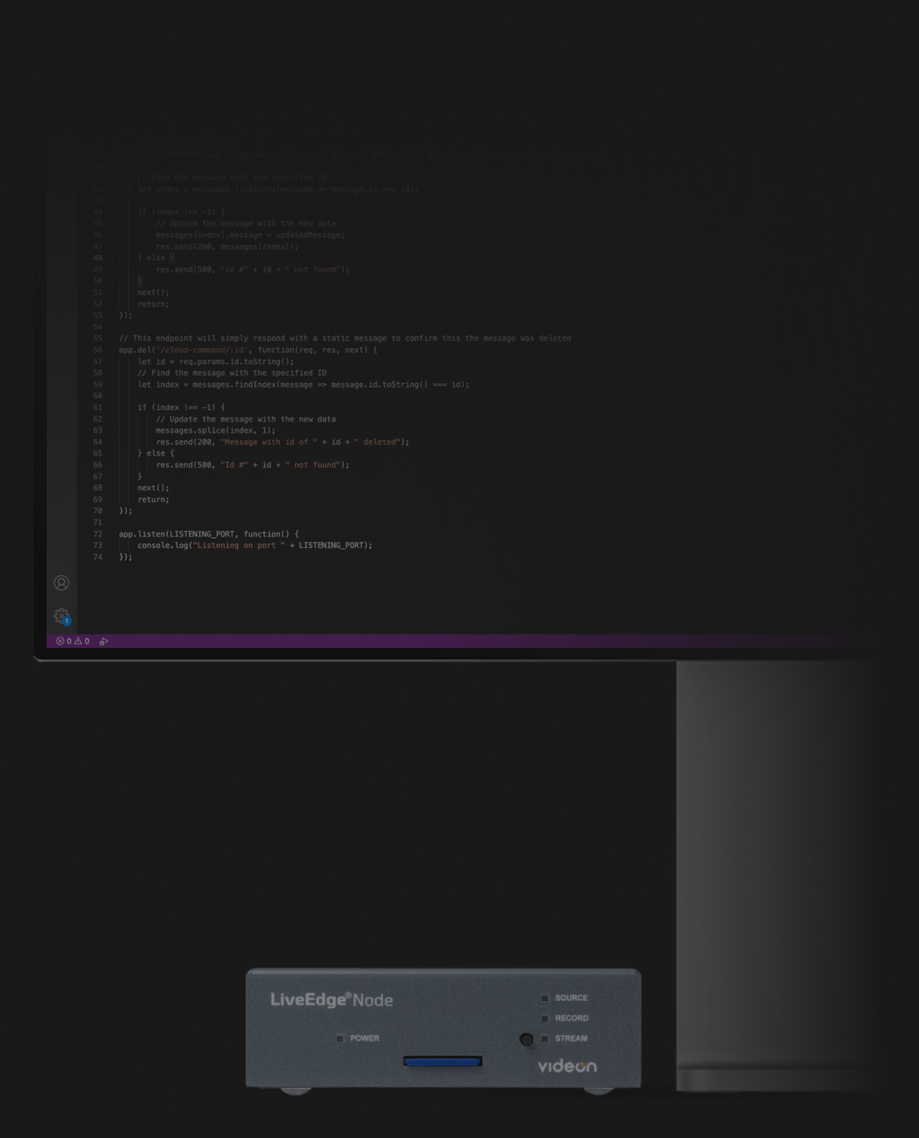Click the app.listen function call
This screenshot has width=919, height=1138.
point(140,534)
